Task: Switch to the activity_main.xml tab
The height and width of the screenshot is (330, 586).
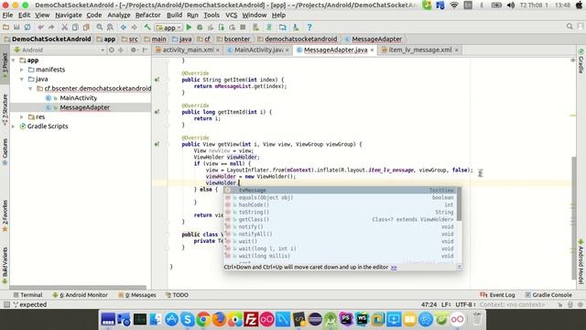Action: coord(187,49)
